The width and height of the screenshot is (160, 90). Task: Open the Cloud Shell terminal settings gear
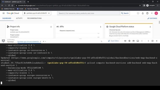[x=129, y=41]
